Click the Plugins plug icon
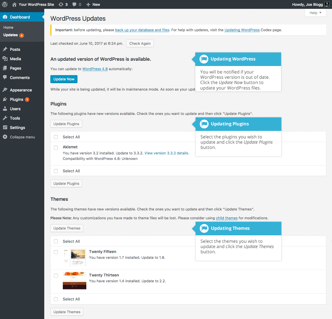332x319 pixels. pyautogui.click(x=5, y=99)
